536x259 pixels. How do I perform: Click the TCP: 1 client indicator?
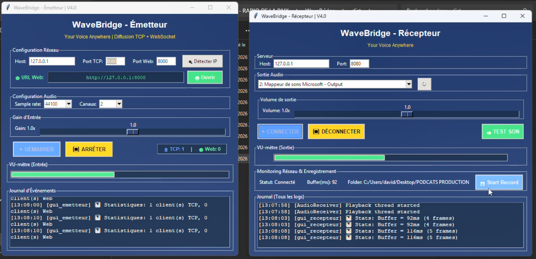coord(174,149)
